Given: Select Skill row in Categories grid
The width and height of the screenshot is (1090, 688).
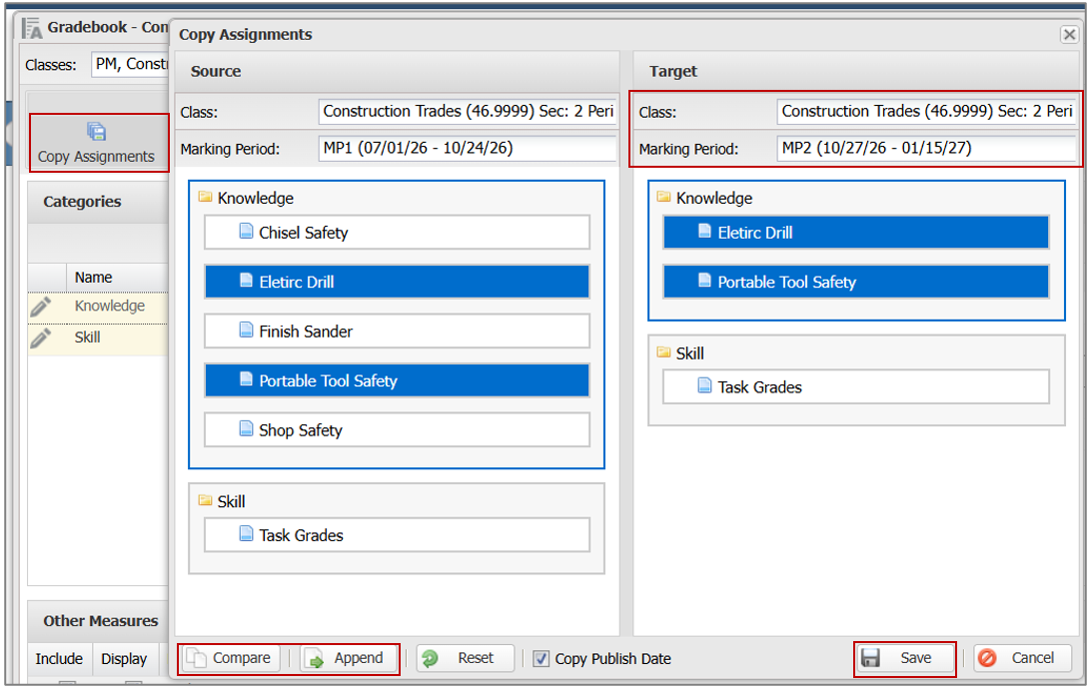Looking at the screenshot, I should click(x=98, y=339).
